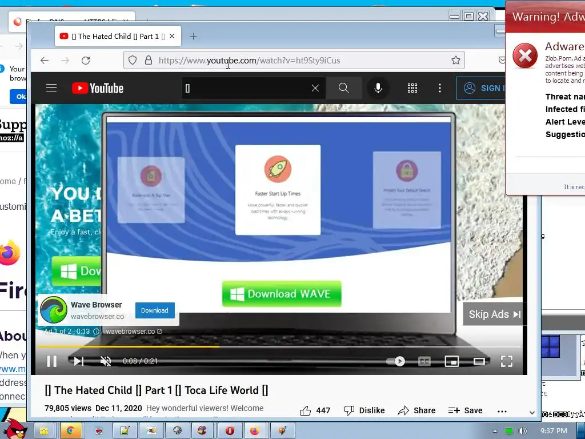Like the video with thumbs up
The width and height of the screenshot is (585, 439).
point(315,410)
